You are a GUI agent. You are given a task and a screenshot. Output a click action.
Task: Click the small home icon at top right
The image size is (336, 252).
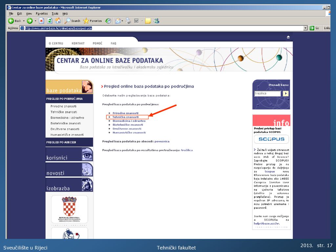[288, 37]
